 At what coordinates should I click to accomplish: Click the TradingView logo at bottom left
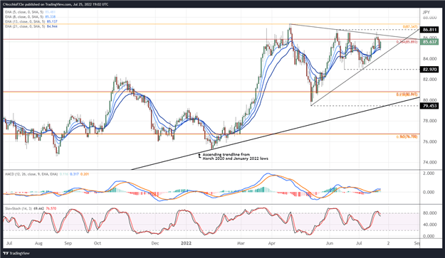[x=16, y=253]
